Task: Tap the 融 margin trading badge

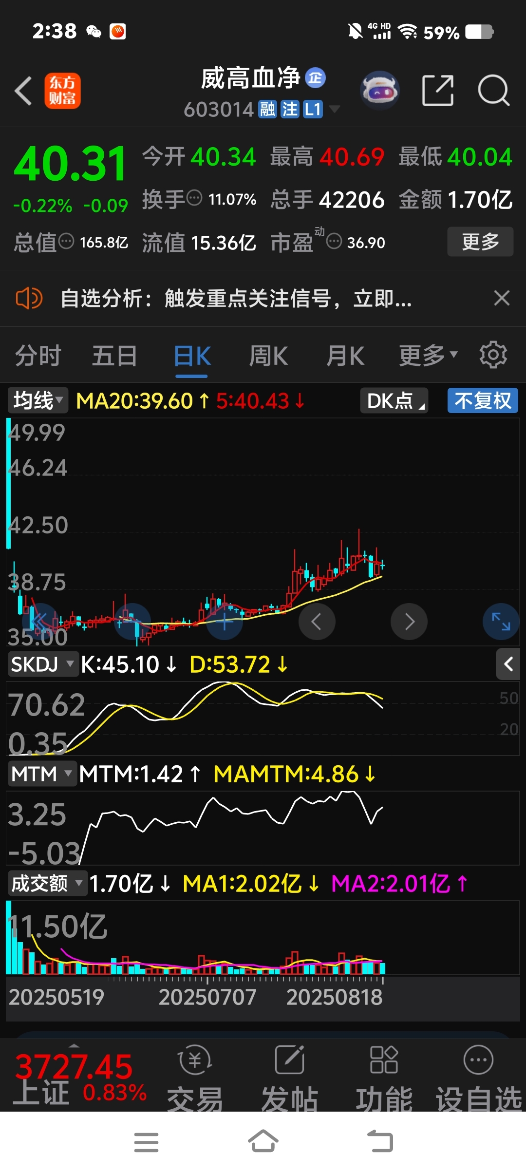Action: [267, 110]
